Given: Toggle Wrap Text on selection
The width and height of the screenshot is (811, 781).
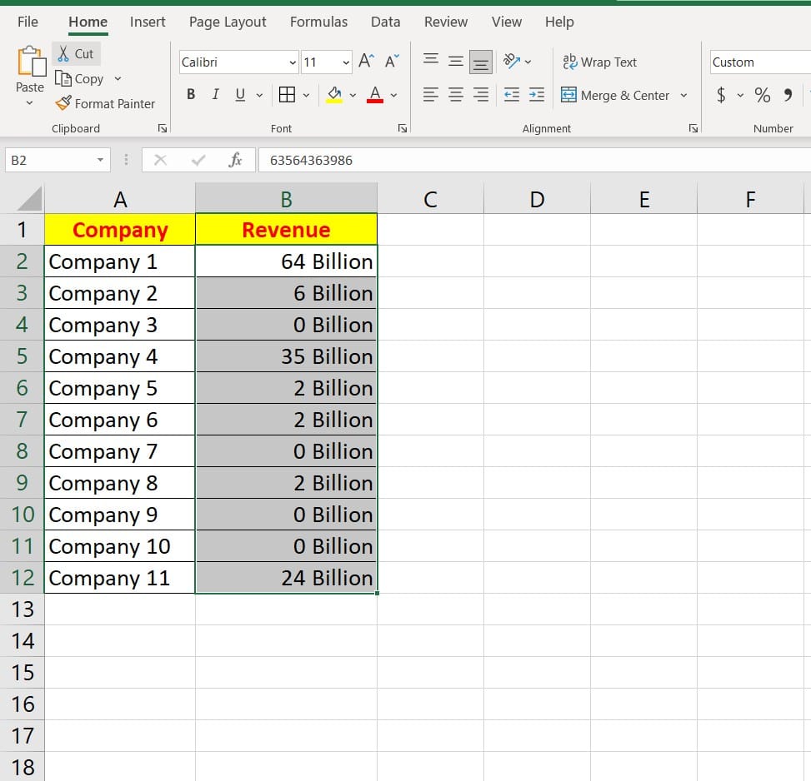Looking at the screenshot, I should click(600, 62).
